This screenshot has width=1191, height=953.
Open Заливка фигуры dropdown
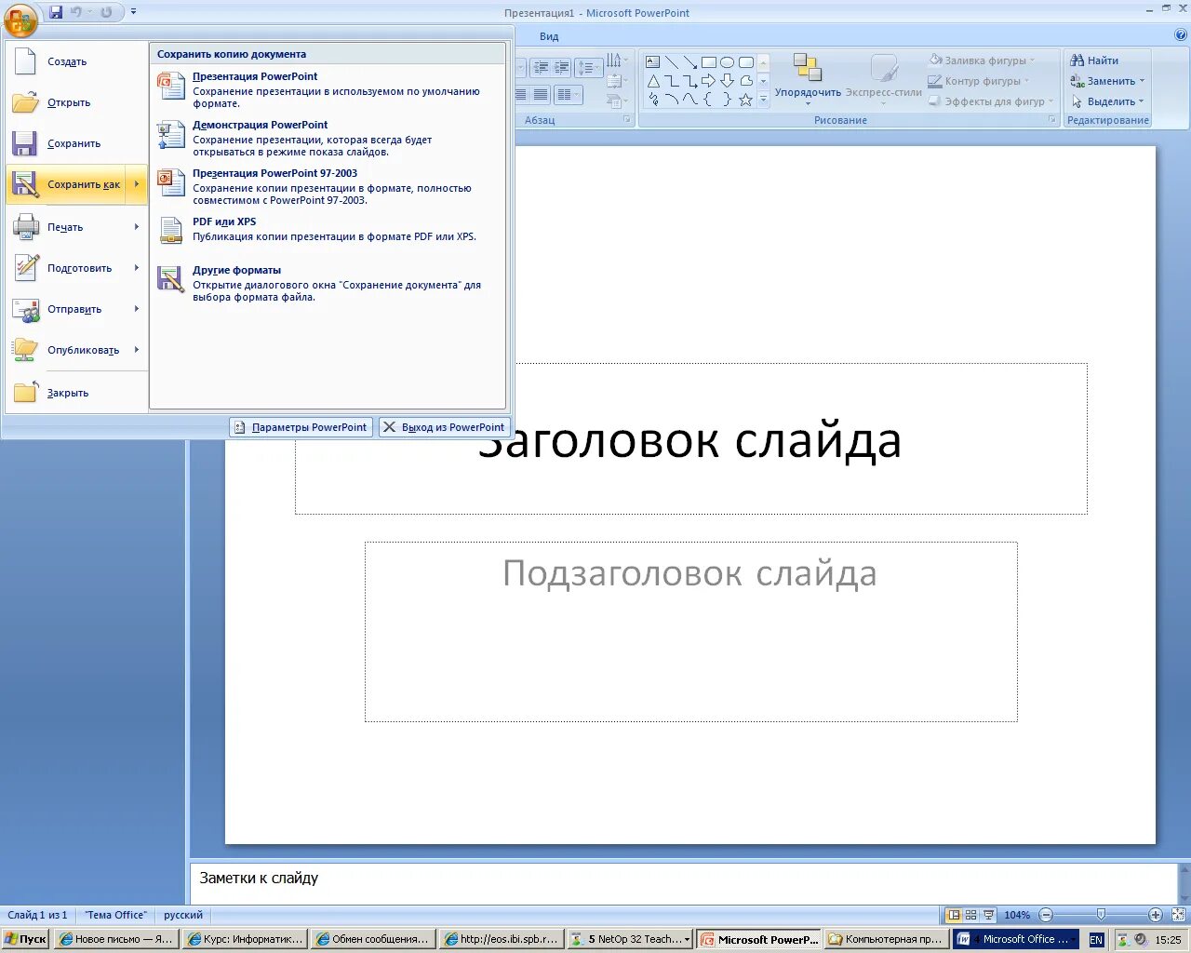(x=982, y=60)
